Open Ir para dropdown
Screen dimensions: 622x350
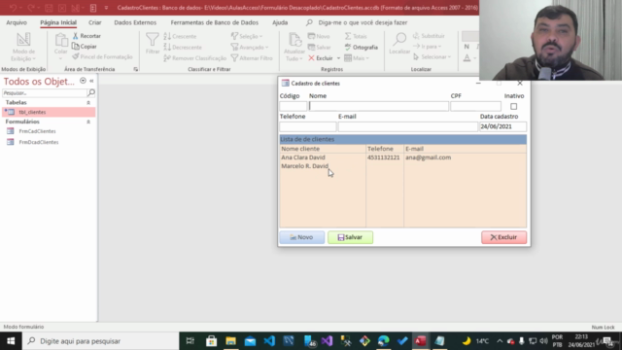pos(428,47)
